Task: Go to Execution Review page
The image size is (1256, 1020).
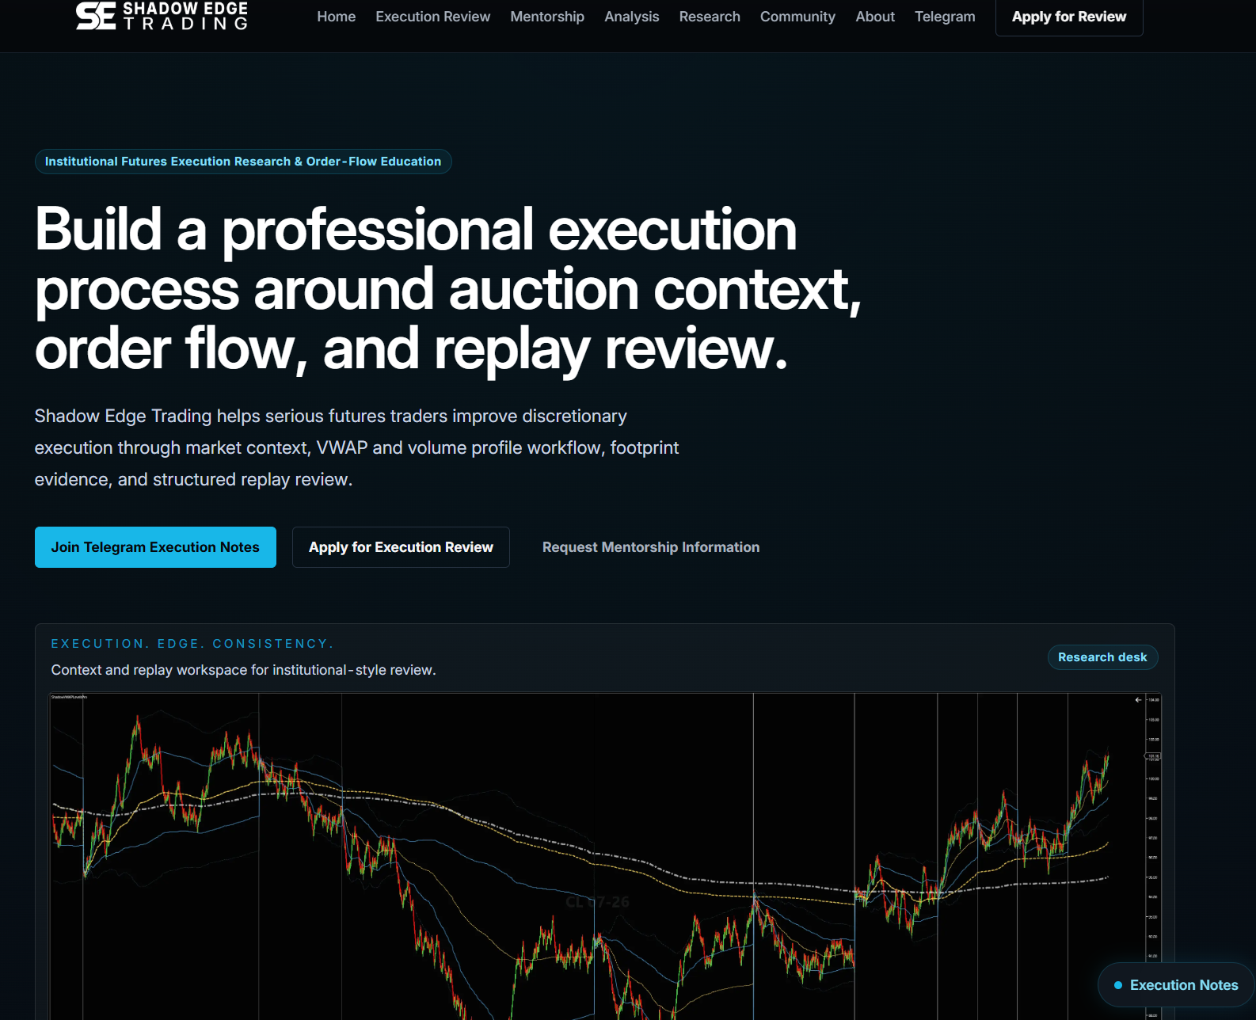Action: pyautogui.click(x=432, y=17)
